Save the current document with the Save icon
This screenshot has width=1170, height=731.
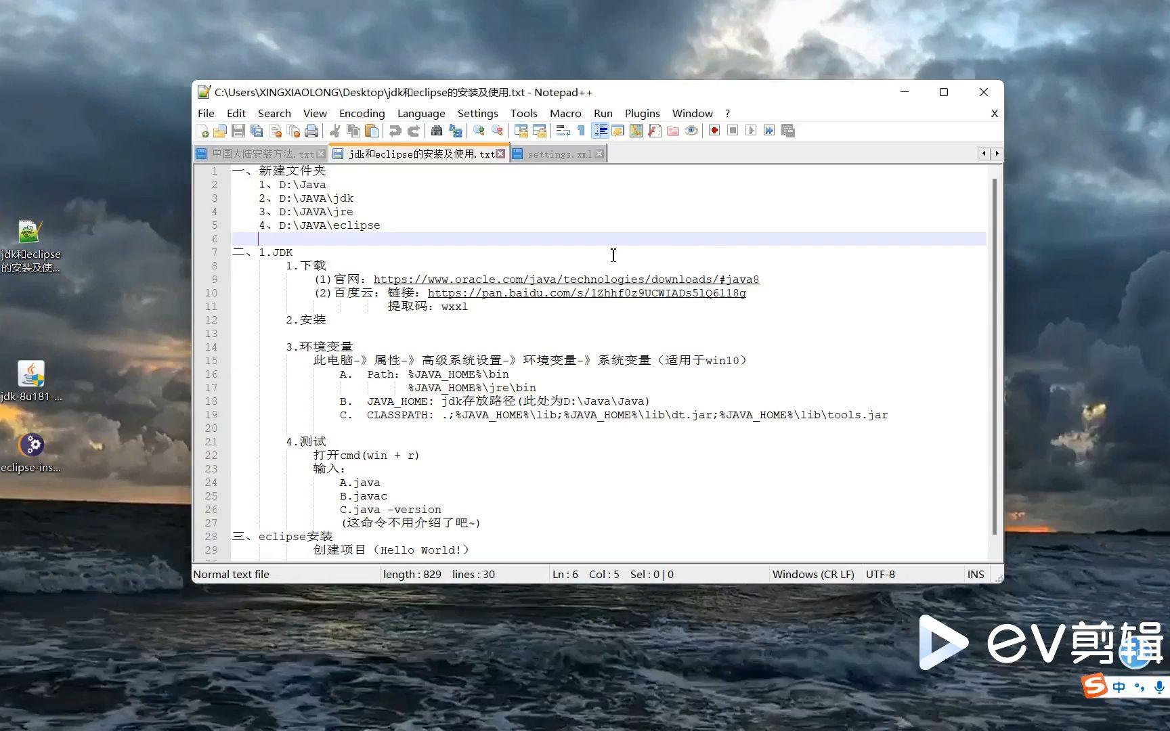(x=238, y=131)
